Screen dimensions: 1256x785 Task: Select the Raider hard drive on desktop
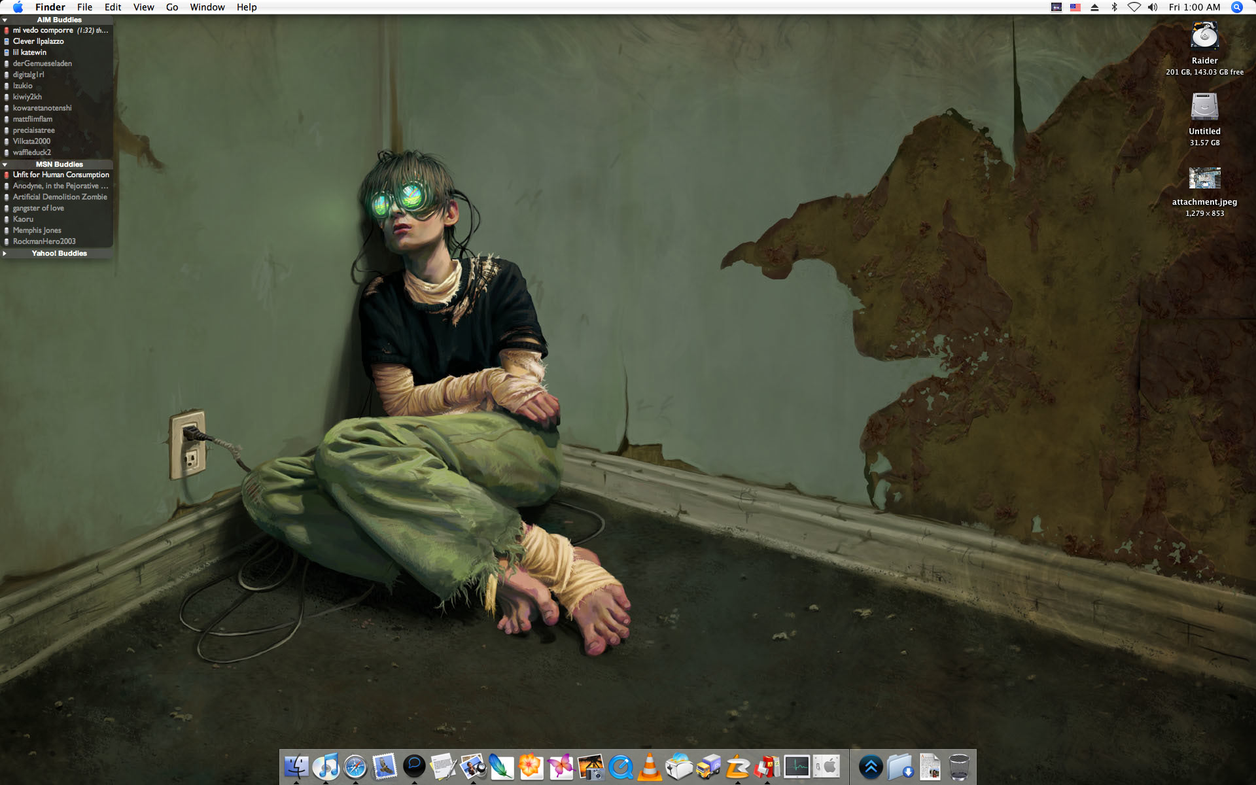[x=1204, y=37]
